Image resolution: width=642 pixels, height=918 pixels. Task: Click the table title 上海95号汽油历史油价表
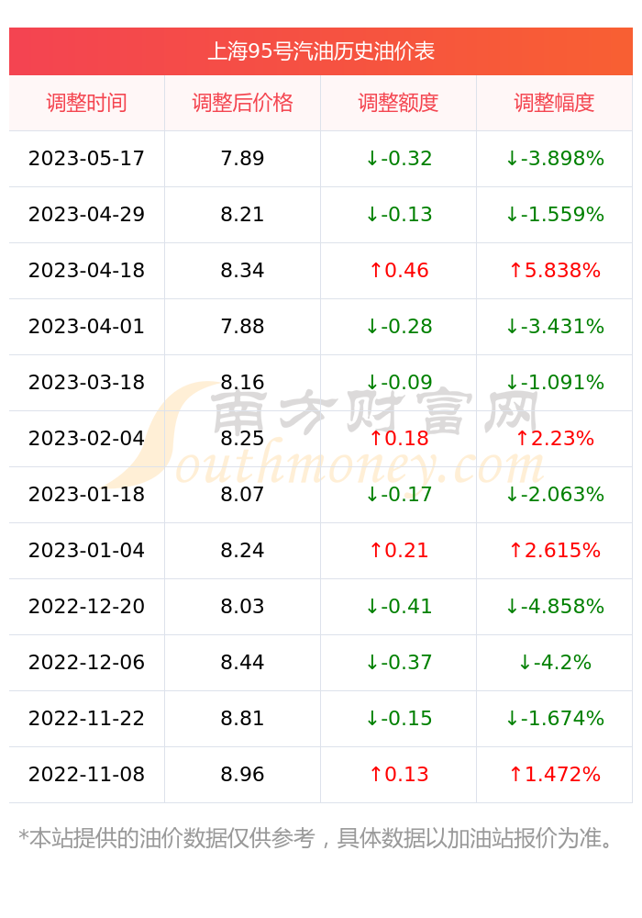pyautogui.click(x=321, y=51)
